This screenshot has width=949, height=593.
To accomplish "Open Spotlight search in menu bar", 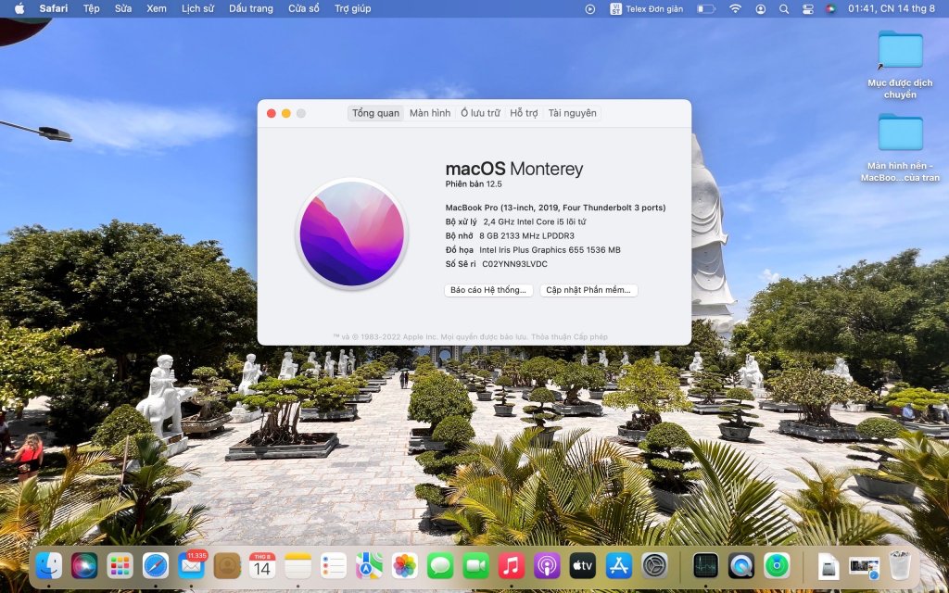I will pos(784,8).
